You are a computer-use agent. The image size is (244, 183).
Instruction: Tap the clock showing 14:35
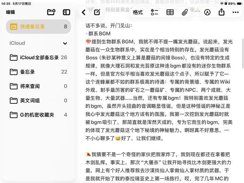pyautogui.click(x=6, y=4)
